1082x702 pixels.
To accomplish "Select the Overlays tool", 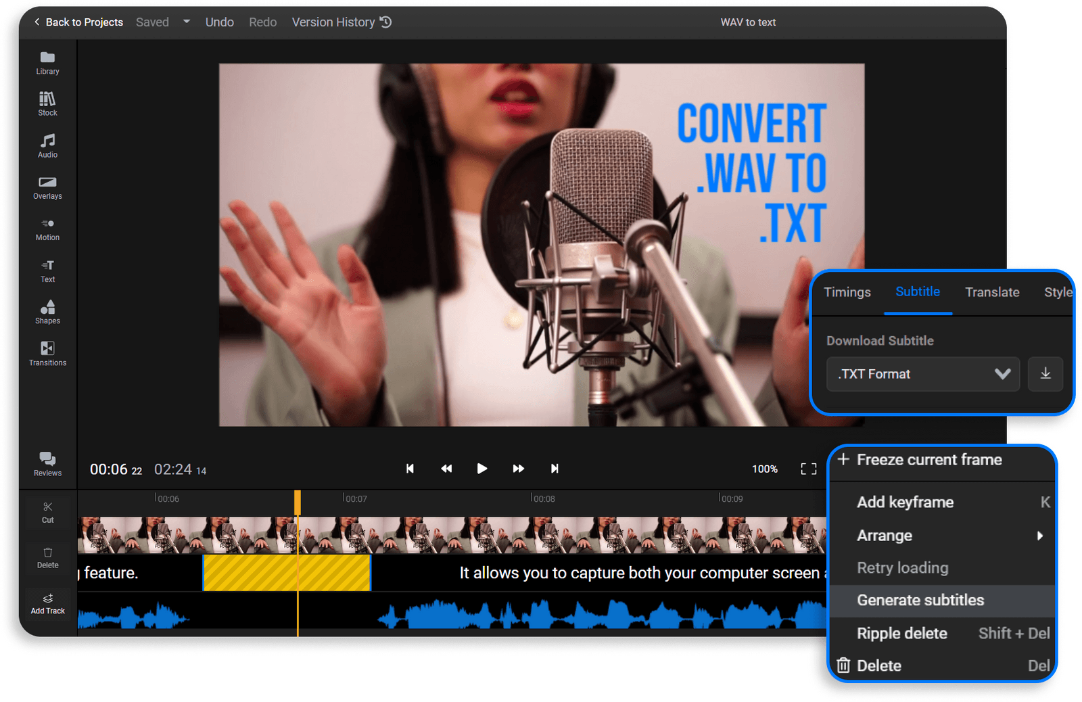I will (47, 187).
